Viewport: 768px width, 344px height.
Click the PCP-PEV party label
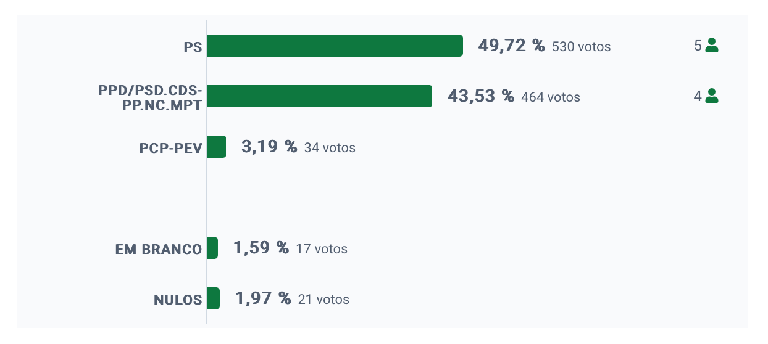point(171,148)
